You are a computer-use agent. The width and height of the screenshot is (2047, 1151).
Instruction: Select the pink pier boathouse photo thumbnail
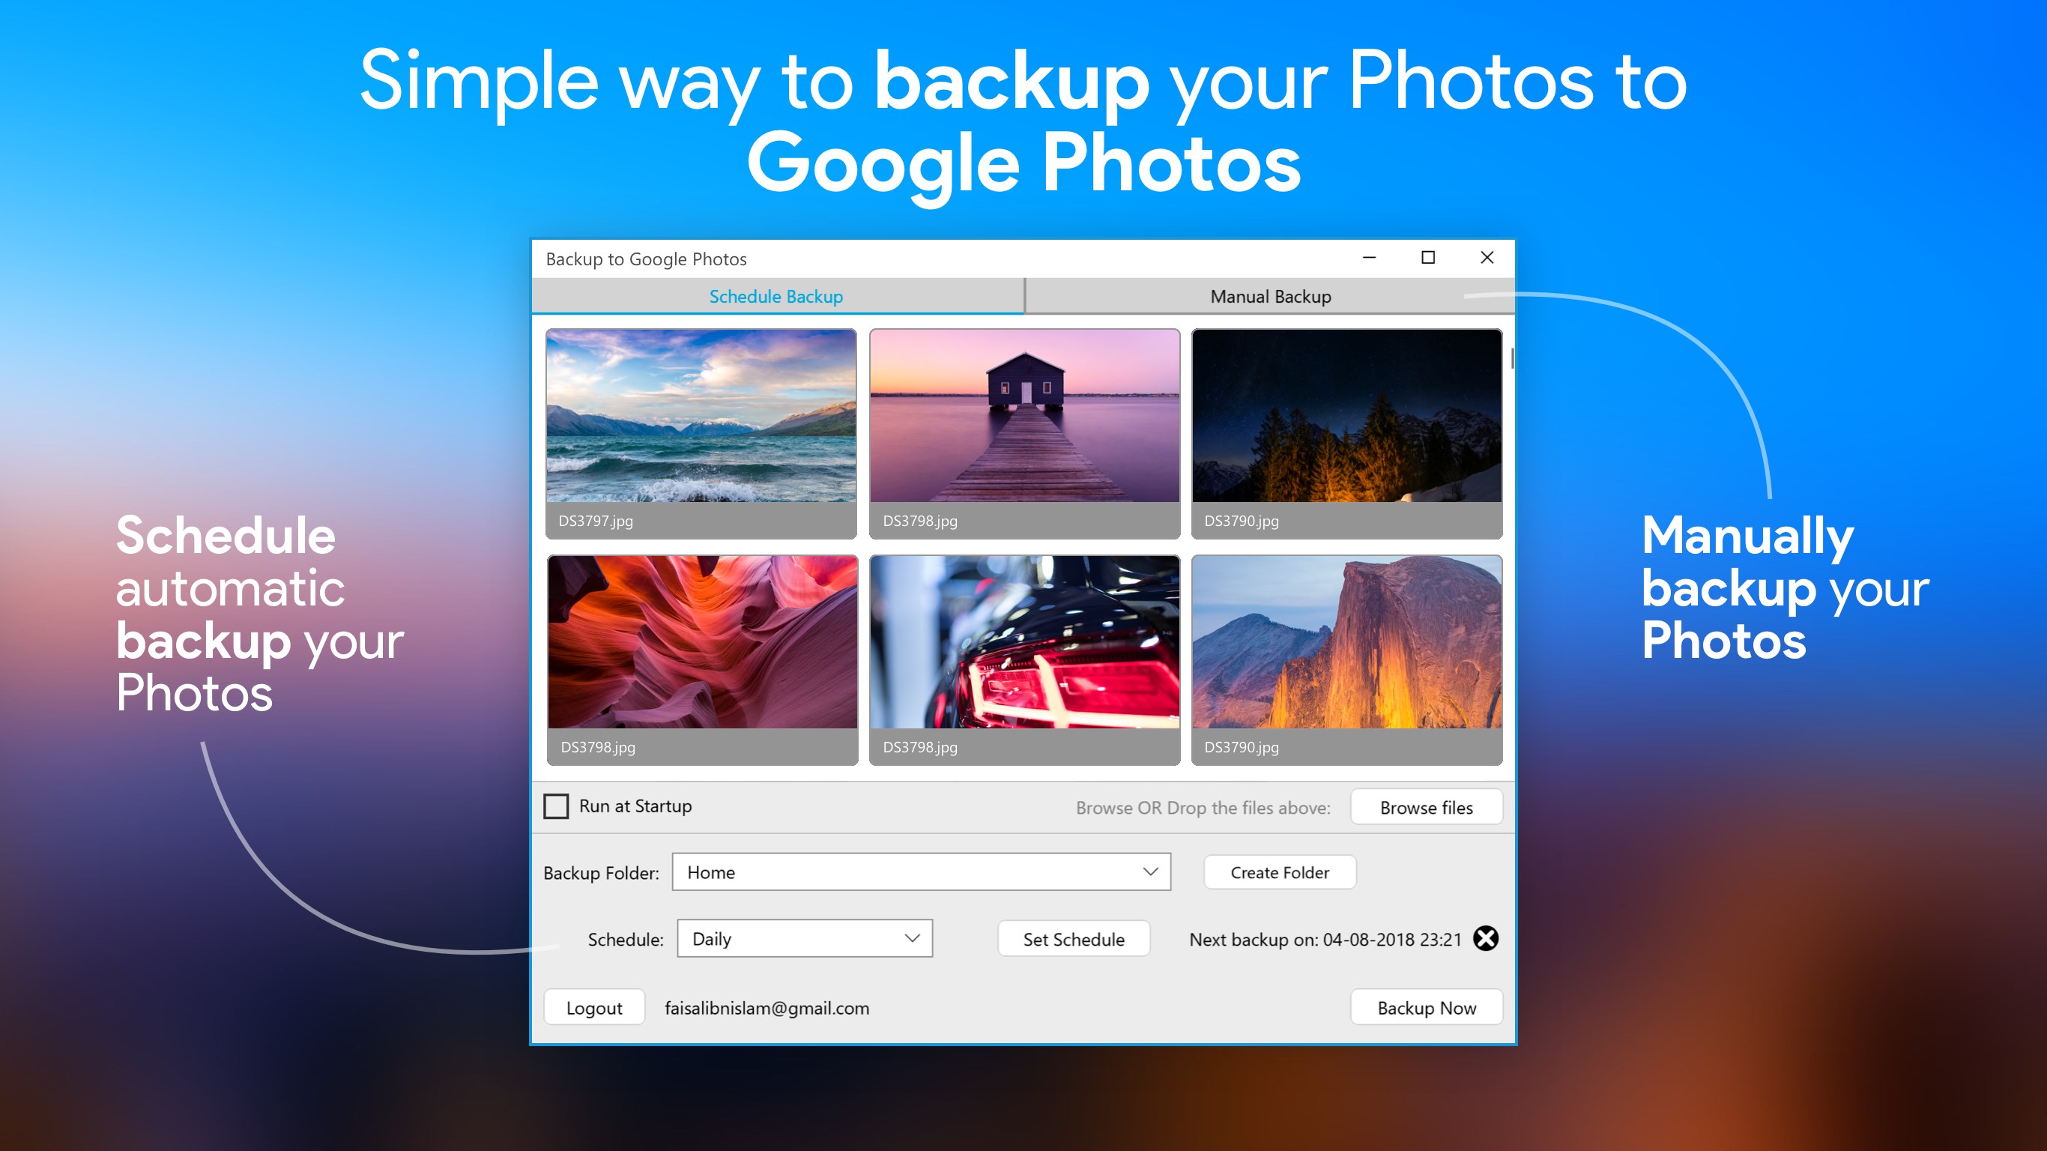tap(1023, 417)
